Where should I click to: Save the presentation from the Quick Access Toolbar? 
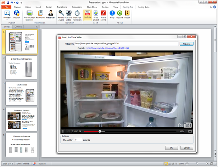pos(8,2)
